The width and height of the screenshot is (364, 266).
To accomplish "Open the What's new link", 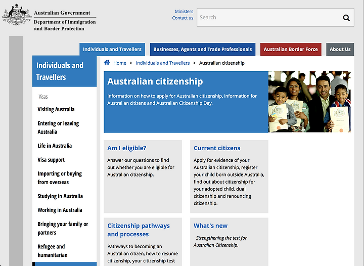I will click(x=210, y=226).
